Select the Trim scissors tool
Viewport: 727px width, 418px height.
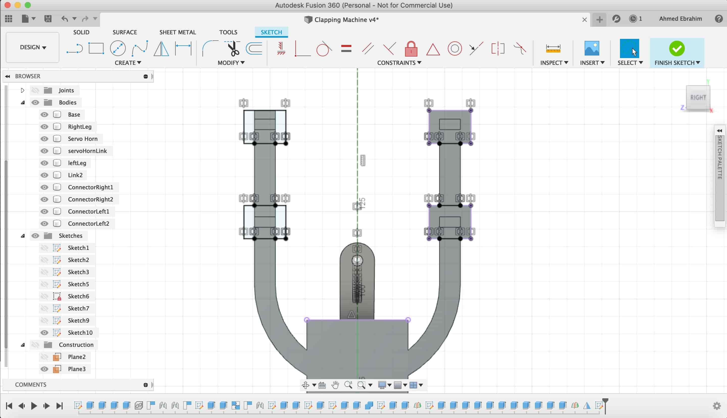233,48
